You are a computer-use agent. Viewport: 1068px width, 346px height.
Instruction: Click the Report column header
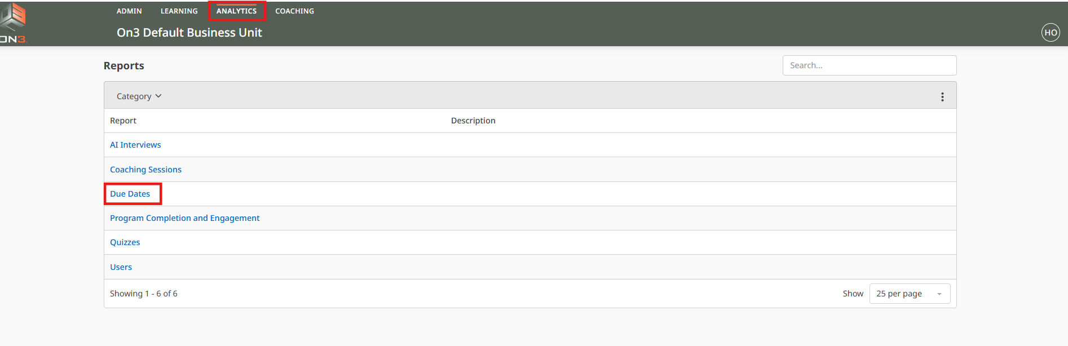(123, 121)
